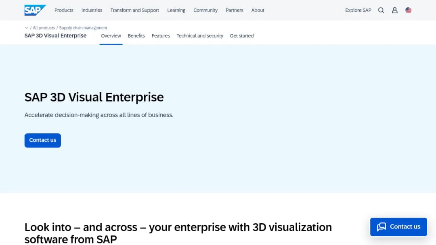Open the user account profile icon

coord(394,10)
